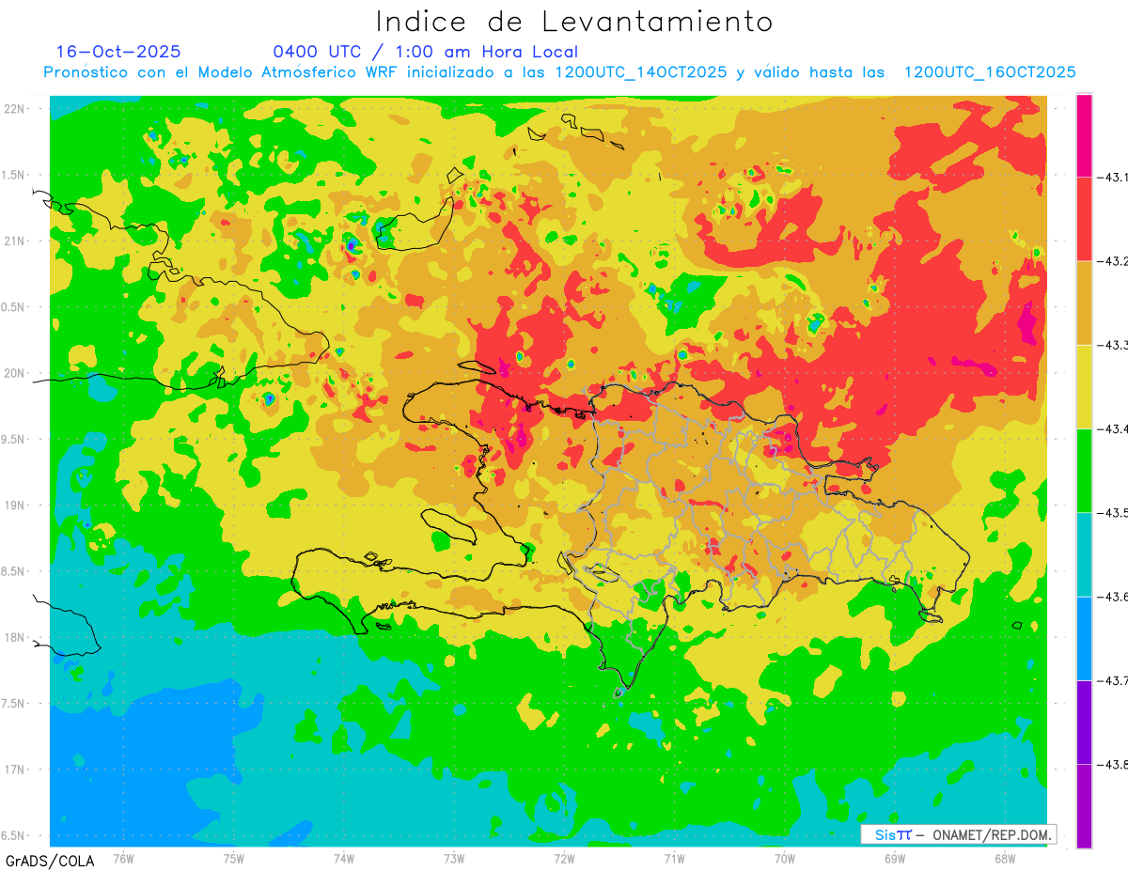Click the legend value "-43.2"
This screenshot has height=871, width=1128.
1113,261
